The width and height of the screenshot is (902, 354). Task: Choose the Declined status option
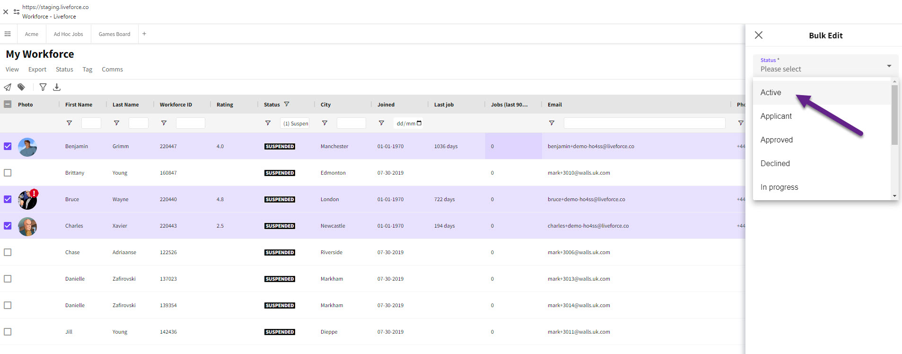tap(775, 164)
